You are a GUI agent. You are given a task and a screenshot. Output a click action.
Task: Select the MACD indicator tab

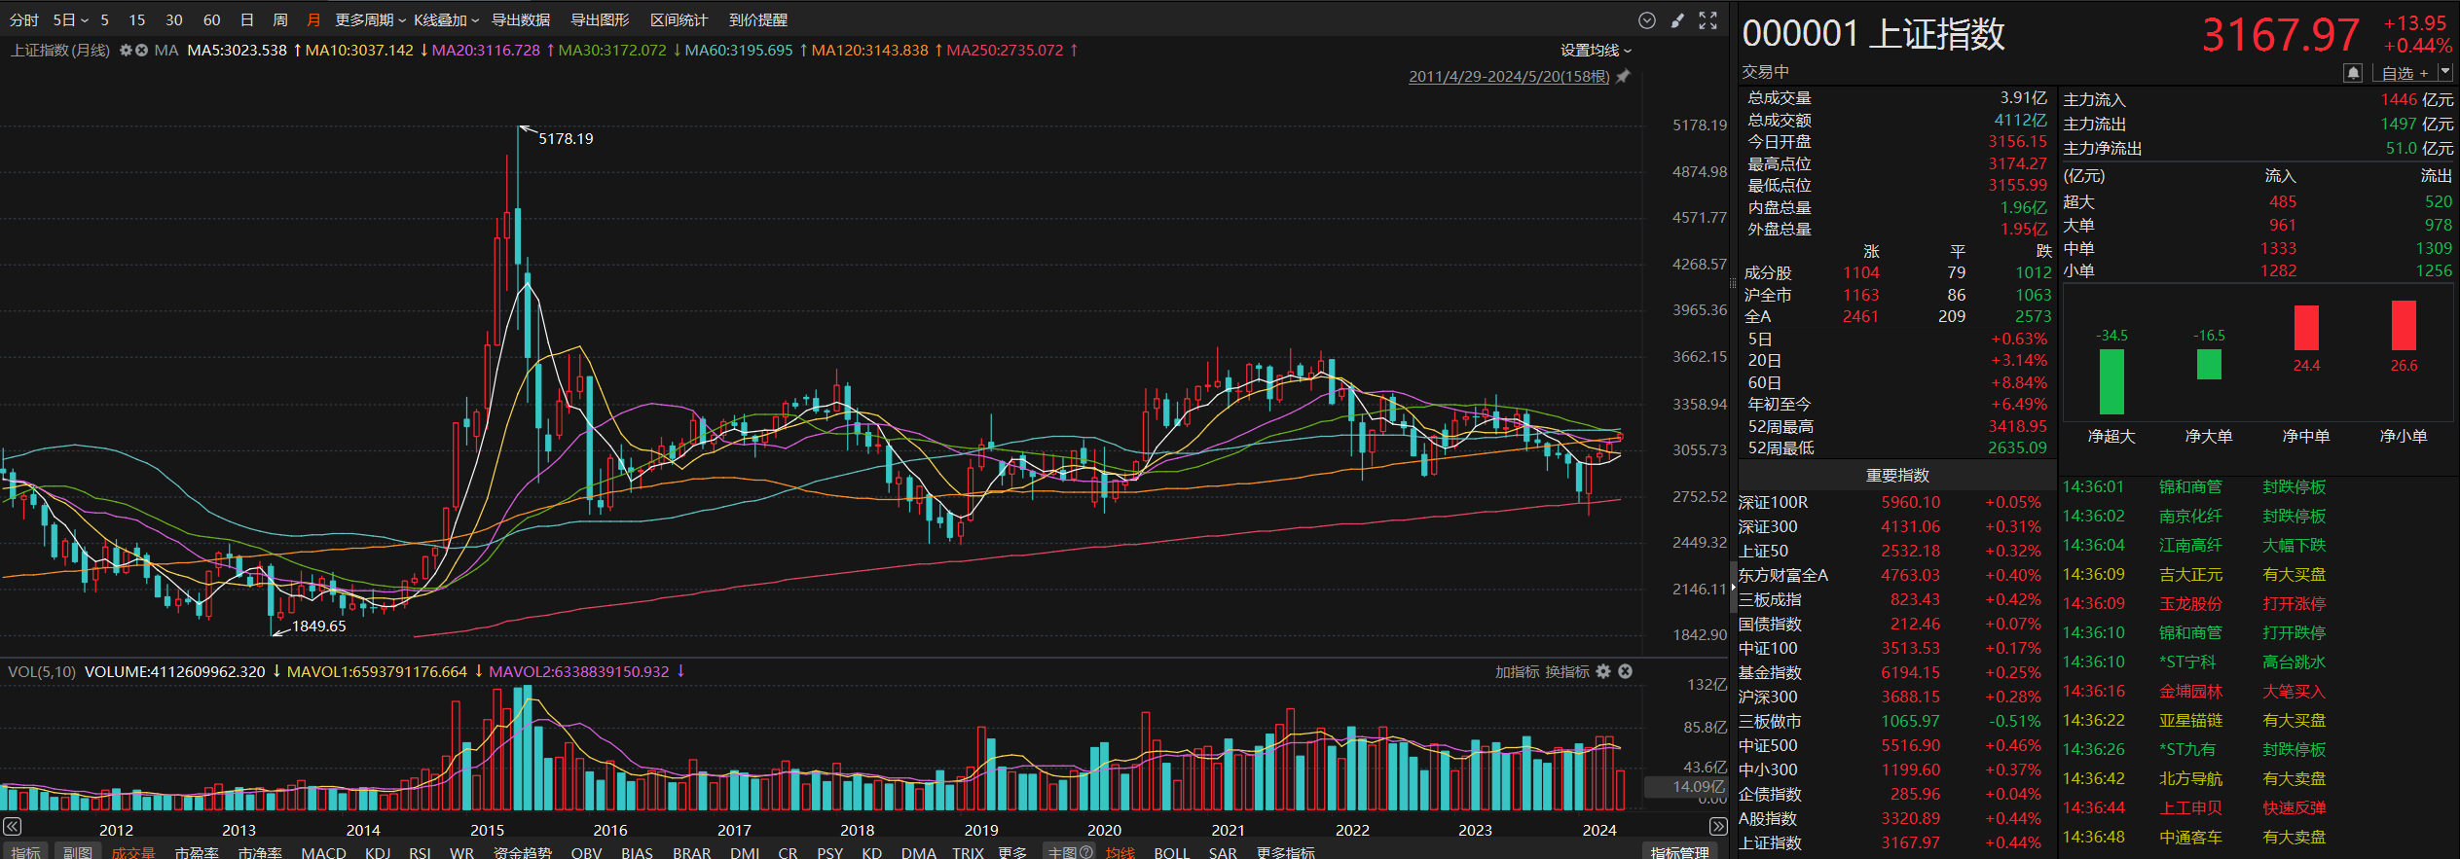coord(323,852)
